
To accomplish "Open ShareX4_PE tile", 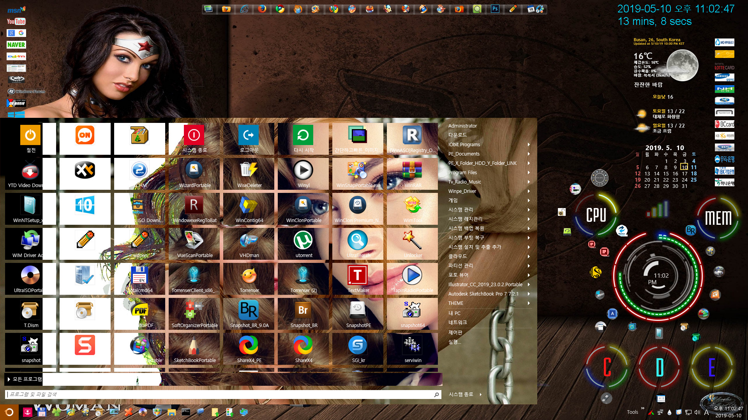I will click(249, 349).
